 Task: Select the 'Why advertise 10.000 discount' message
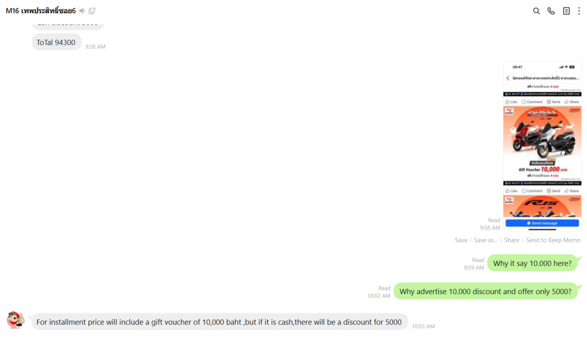(x=485, y=292)
